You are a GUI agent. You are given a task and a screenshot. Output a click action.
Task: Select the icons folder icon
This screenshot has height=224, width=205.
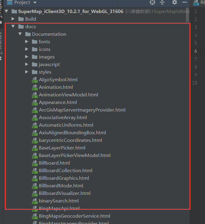click(x=35, y=49)
